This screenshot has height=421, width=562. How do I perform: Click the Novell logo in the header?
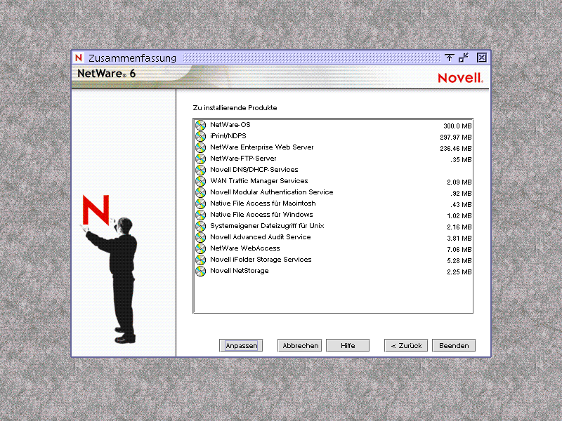460,78
